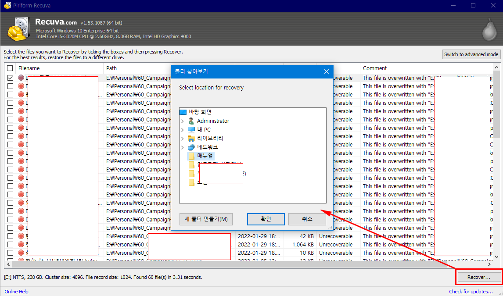Screen dimensions: 503x296
Task: Click the 네트워크 network icon
Action: 191,147
